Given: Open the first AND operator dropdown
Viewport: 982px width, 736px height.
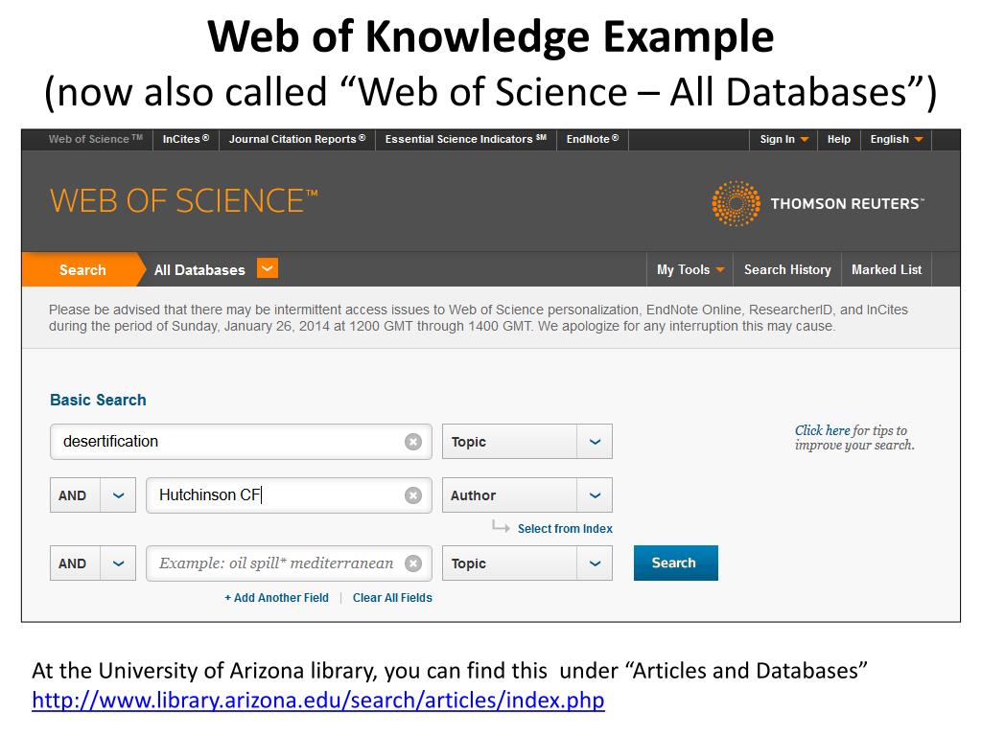Looking at the screenshot, I should click(x=118, y=495).
